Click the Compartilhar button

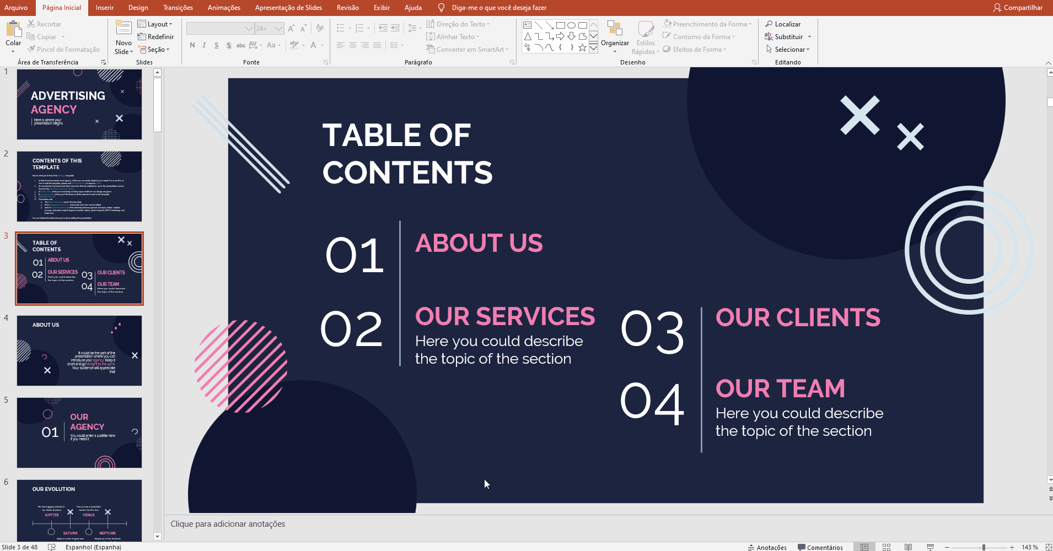1018,8
